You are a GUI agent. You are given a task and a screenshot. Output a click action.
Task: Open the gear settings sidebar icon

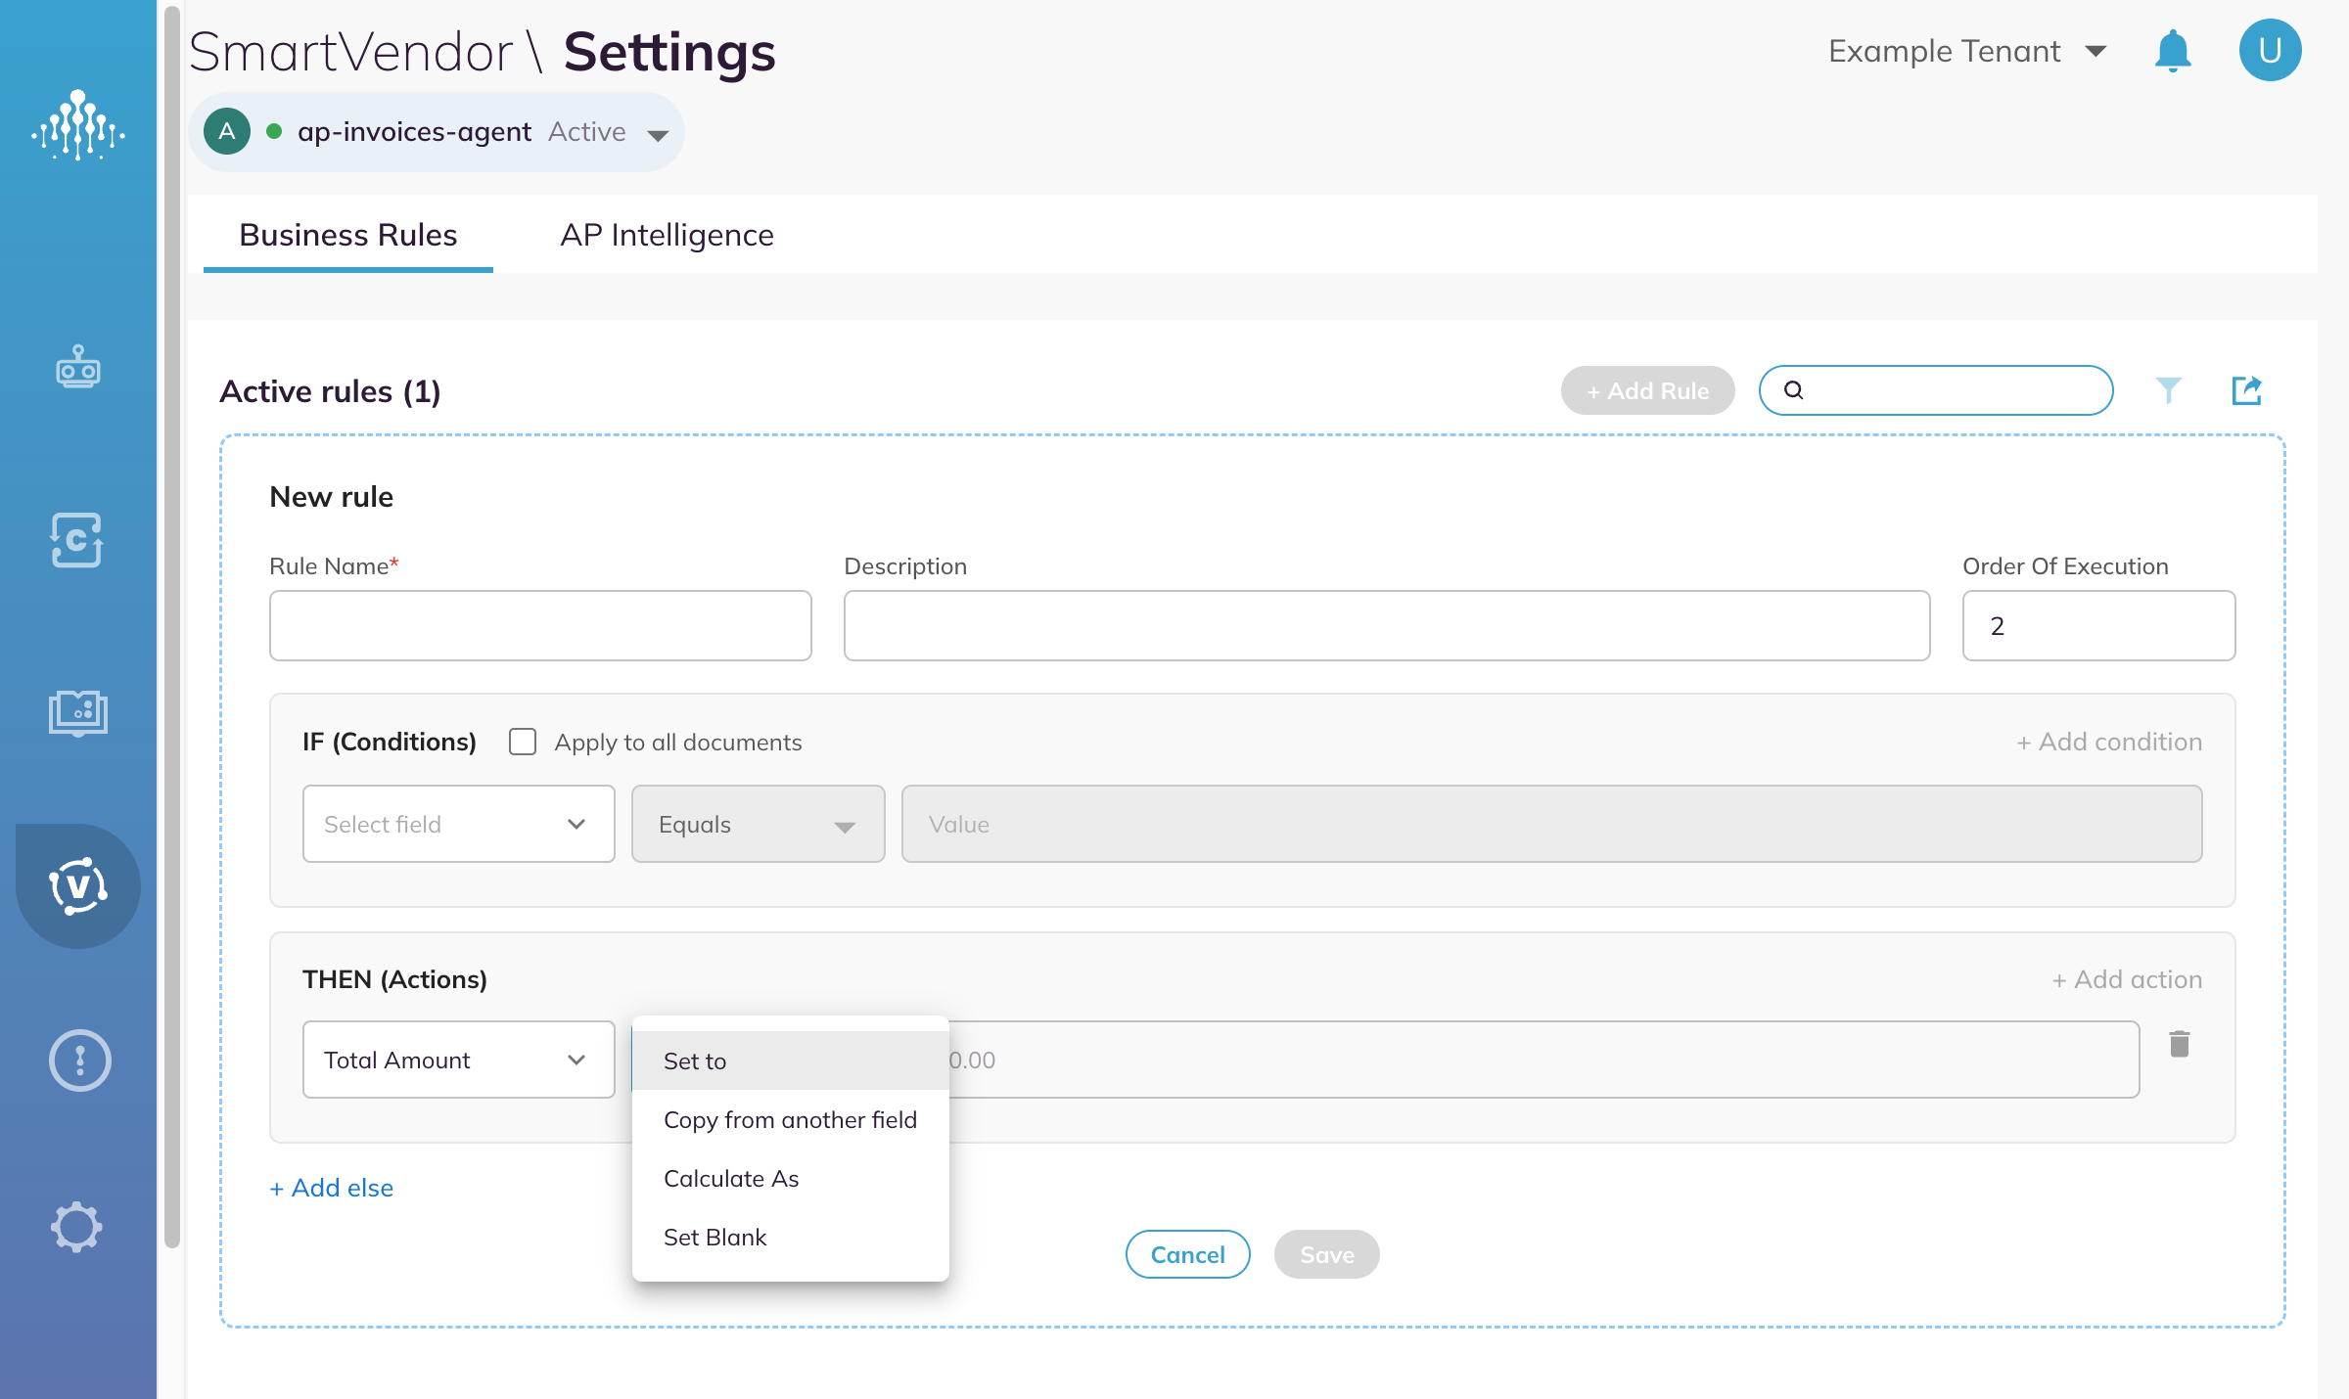pos(76,1227)
